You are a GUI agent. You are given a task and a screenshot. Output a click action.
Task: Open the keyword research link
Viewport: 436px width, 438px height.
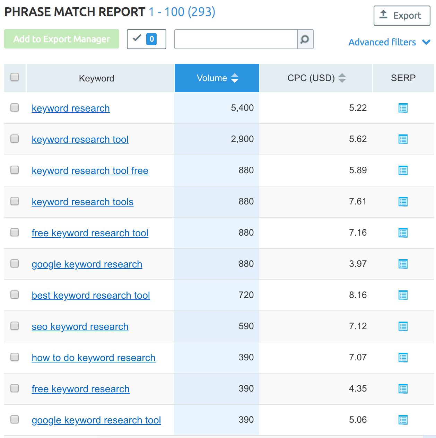[x=71, y=108]
